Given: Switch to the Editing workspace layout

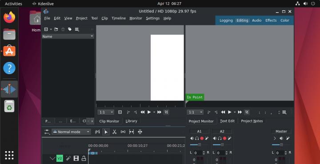Looking at the screenshot, I should pyautogui.click(x=242, y=20).
